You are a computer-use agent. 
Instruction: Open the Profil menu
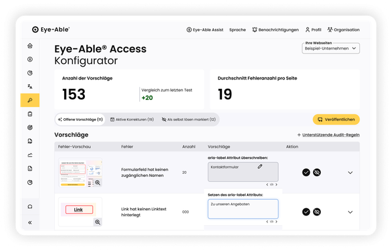(x=313, y=30)
